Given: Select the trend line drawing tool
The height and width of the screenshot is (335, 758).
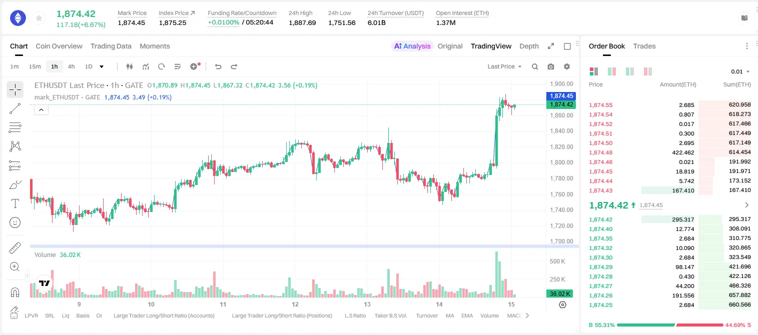Looking at the screenshot, I should (15, 108).
